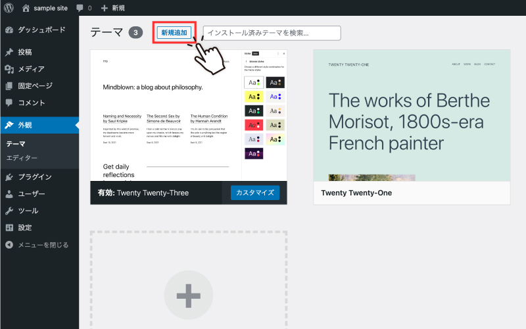Click 新規 in the admin bar
The height and width of the screenshot is (329, 526).
118,8
